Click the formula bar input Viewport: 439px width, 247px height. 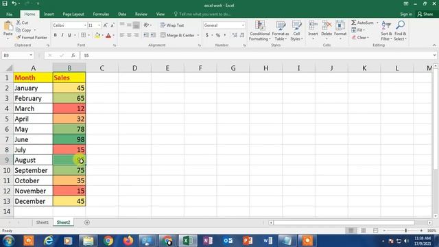(256, 56)
